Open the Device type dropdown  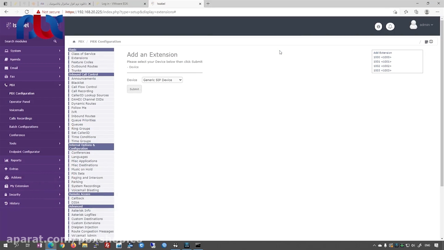pos(162,80)
